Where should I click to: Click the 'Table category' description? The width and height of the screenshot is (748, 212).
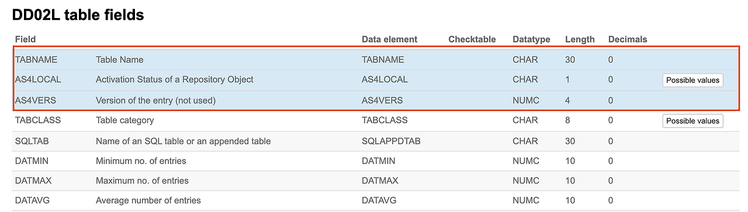125,120
